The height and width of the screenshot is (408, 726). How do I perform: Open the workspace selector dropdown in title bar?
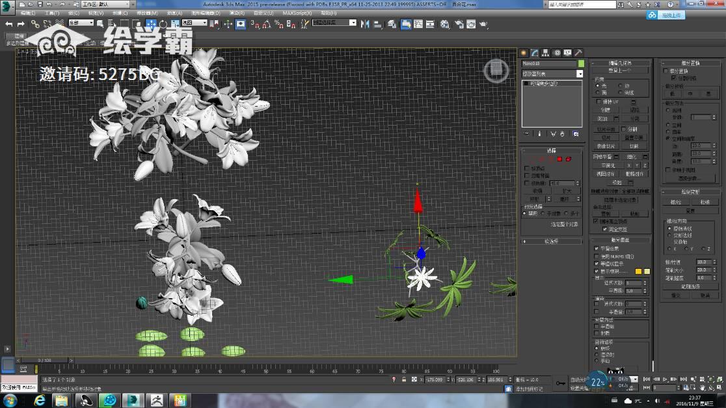[x=105, y=4]
